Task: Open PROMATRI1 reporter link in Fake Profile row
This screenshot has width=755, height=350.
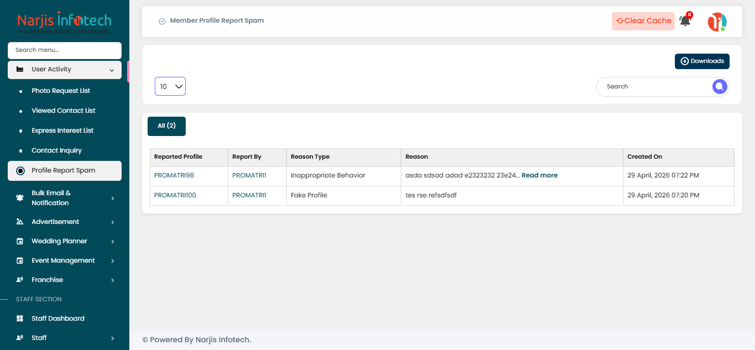Action: tap(249, 195)
